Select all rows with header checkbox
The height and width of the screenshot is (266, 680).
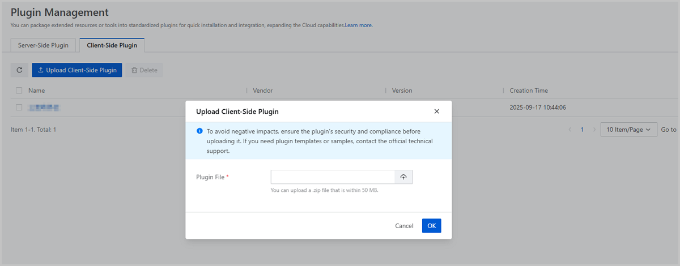(x=19, y=91)
